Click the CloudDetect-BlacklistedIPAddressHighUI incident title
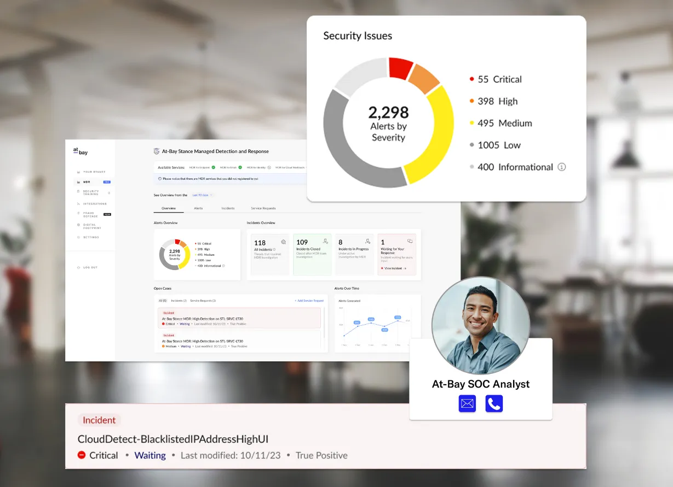 173,439
